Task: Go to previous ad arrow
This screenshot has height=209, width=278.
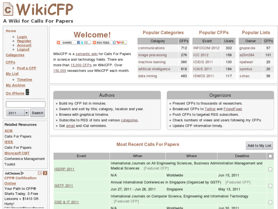Action: point(40,173)
